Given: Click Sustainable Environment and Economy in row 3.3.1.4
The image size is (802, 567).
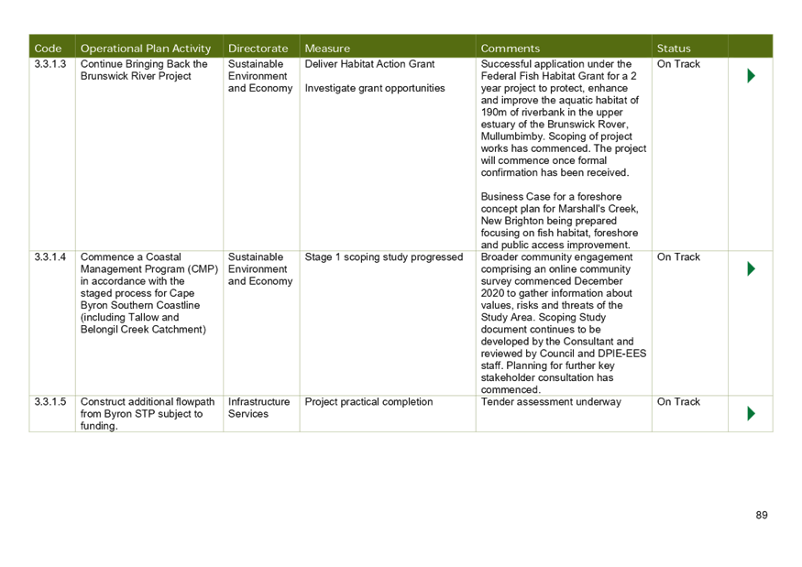Looking at the screenshot, I should (260, 269).
